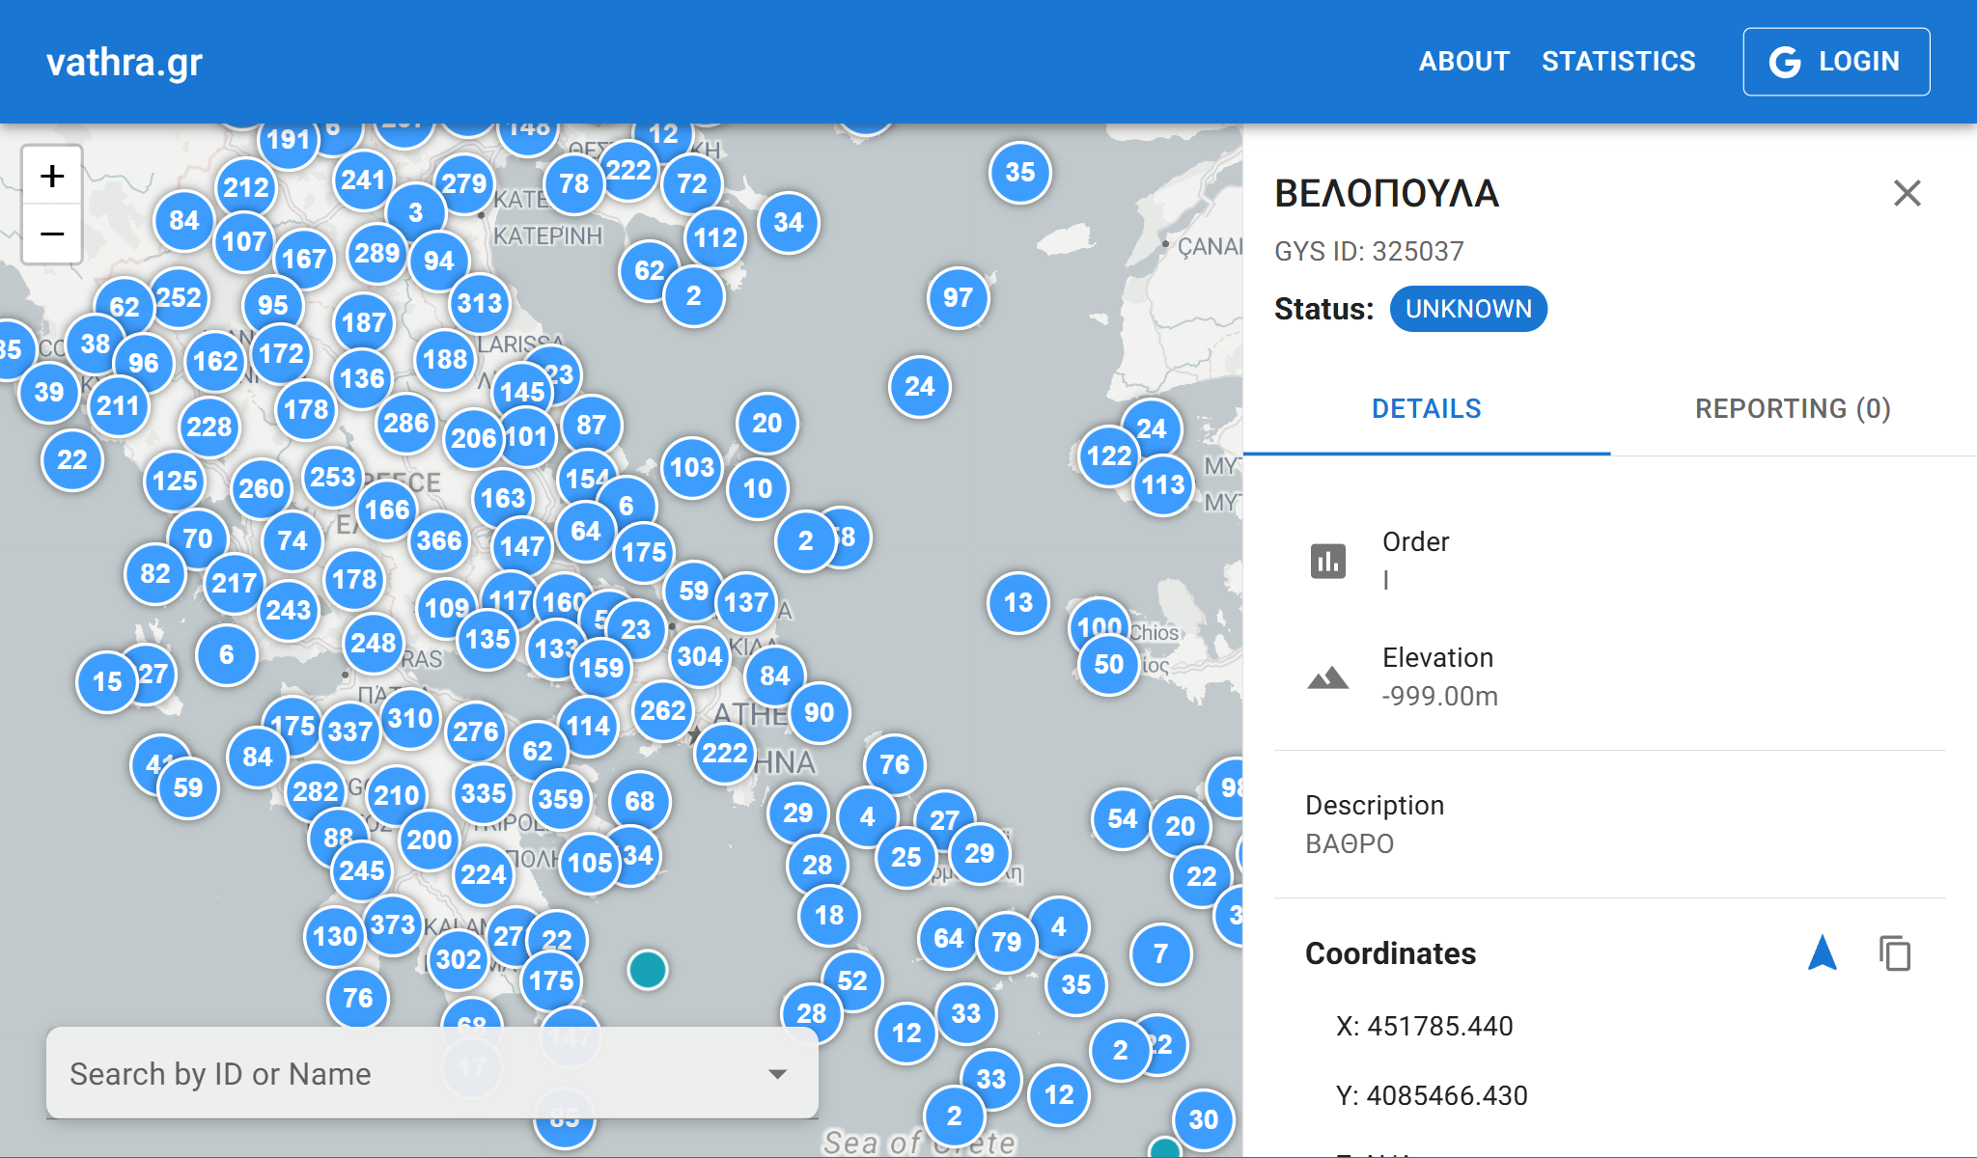This screenshot has width=1977, height=1158.
Task: Expand the cluster marker labeled 373
Action: (x=392, y=924)
